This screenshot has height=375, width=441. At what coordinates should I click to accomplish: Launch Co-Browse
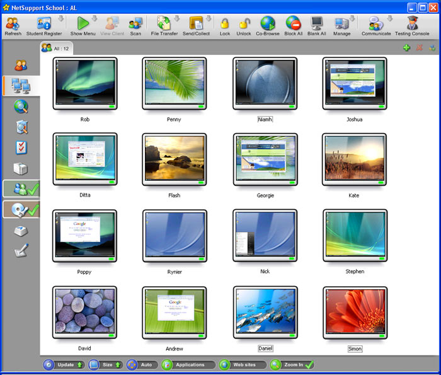tap(268, 26)
